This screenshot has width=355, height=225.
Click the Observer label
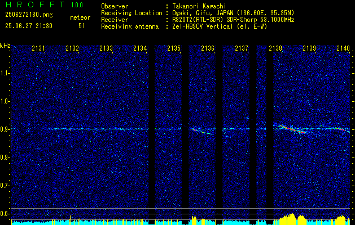pos(115,6)
